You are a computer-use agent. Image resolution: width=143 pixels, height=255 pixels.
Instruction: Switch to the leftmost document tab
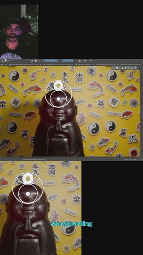[x=3, y=65]
